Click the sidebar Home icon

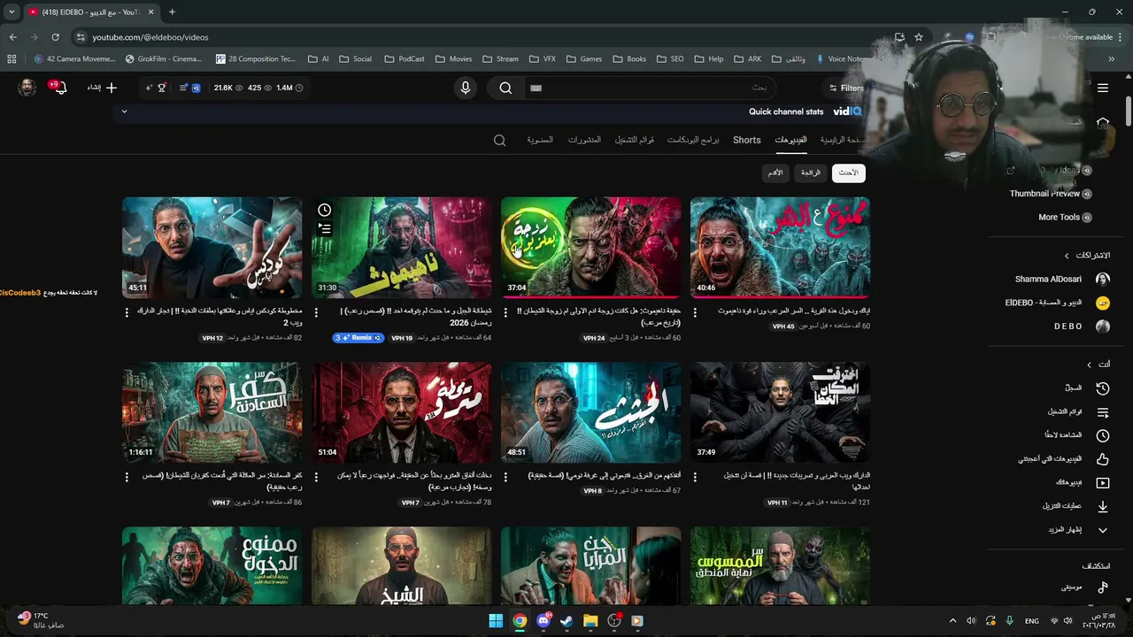pyautogui.click(x=1102, y=122)
